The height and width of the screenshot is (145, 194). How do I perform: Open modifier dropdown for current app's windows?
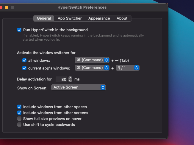point(92,68)
